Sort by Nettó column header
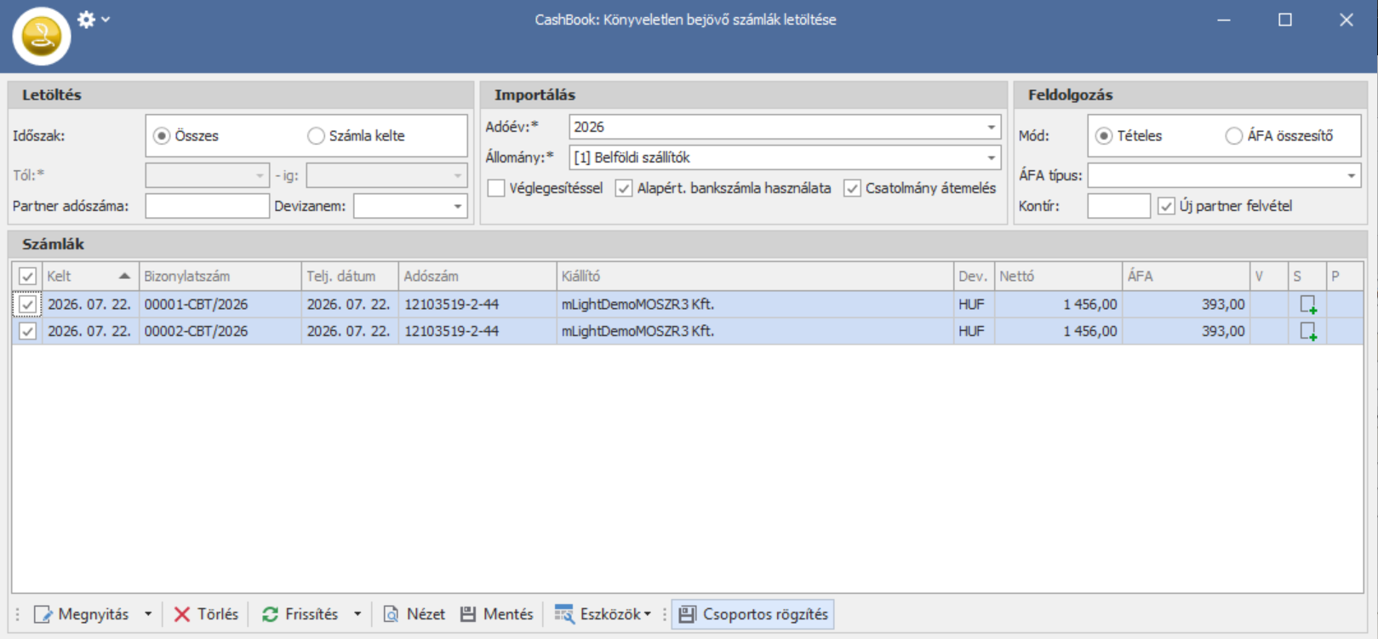The height and width of the screenshot is (639, 1378). [x=1059, y=277]
